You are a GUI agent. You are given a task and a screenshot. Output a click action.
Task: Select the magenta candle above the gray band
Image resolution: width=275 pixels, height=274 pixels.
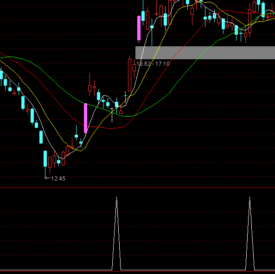point(139,28)
